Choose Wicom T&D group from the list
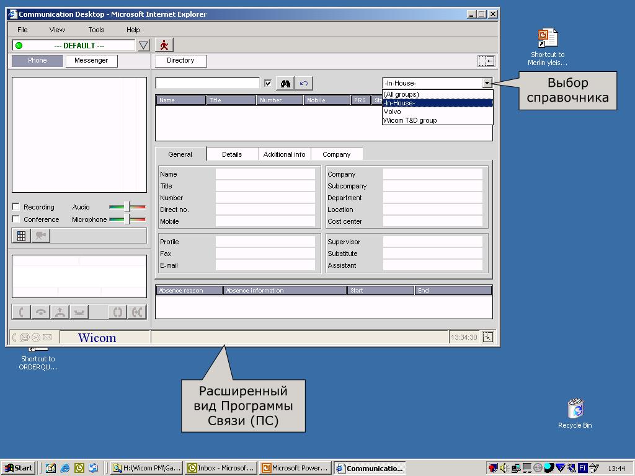Viewport: 635px width, 476px height. point(437,120)
